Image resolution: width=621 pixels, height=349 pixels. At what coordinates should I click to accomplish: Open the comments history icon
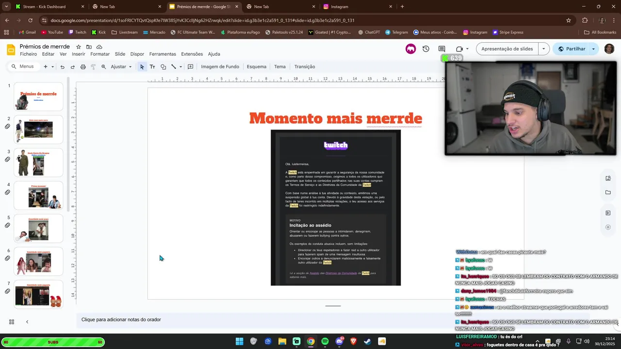tap(441, 49)
